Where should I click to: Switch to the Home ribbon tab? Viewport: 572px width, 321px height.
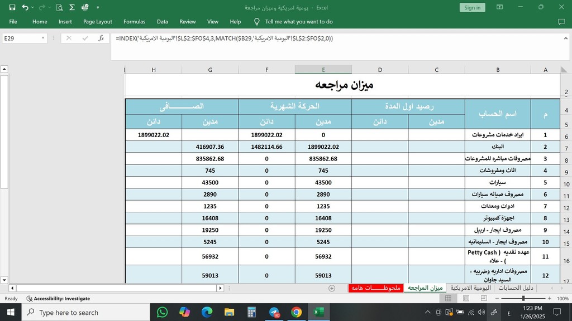[x=40, y=22]
